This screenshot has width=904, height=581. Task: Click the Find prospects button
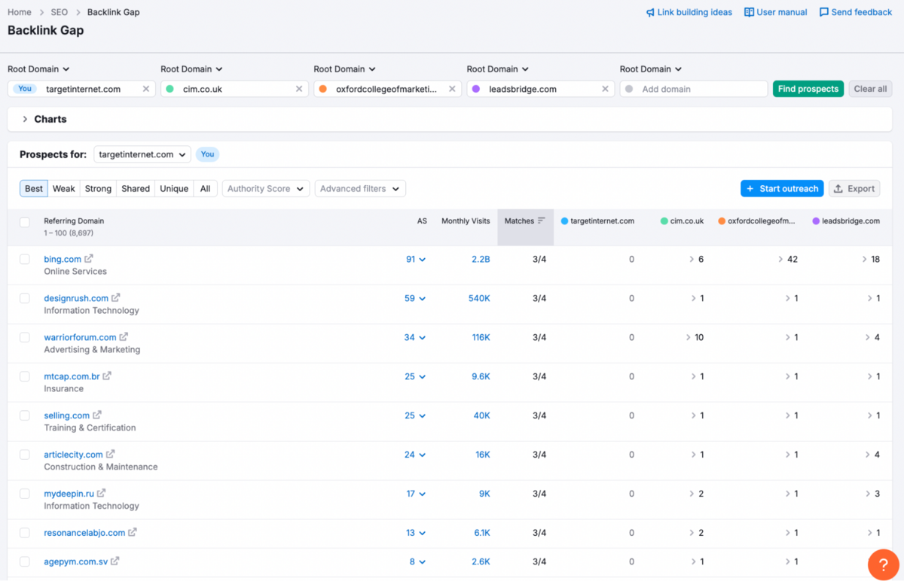[x=808, y=89]
